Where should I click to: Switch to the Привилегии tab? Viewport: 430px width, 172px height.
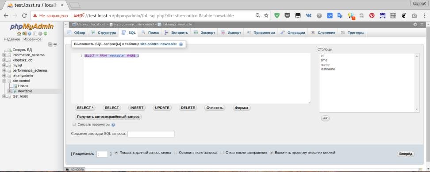[261, 33]
